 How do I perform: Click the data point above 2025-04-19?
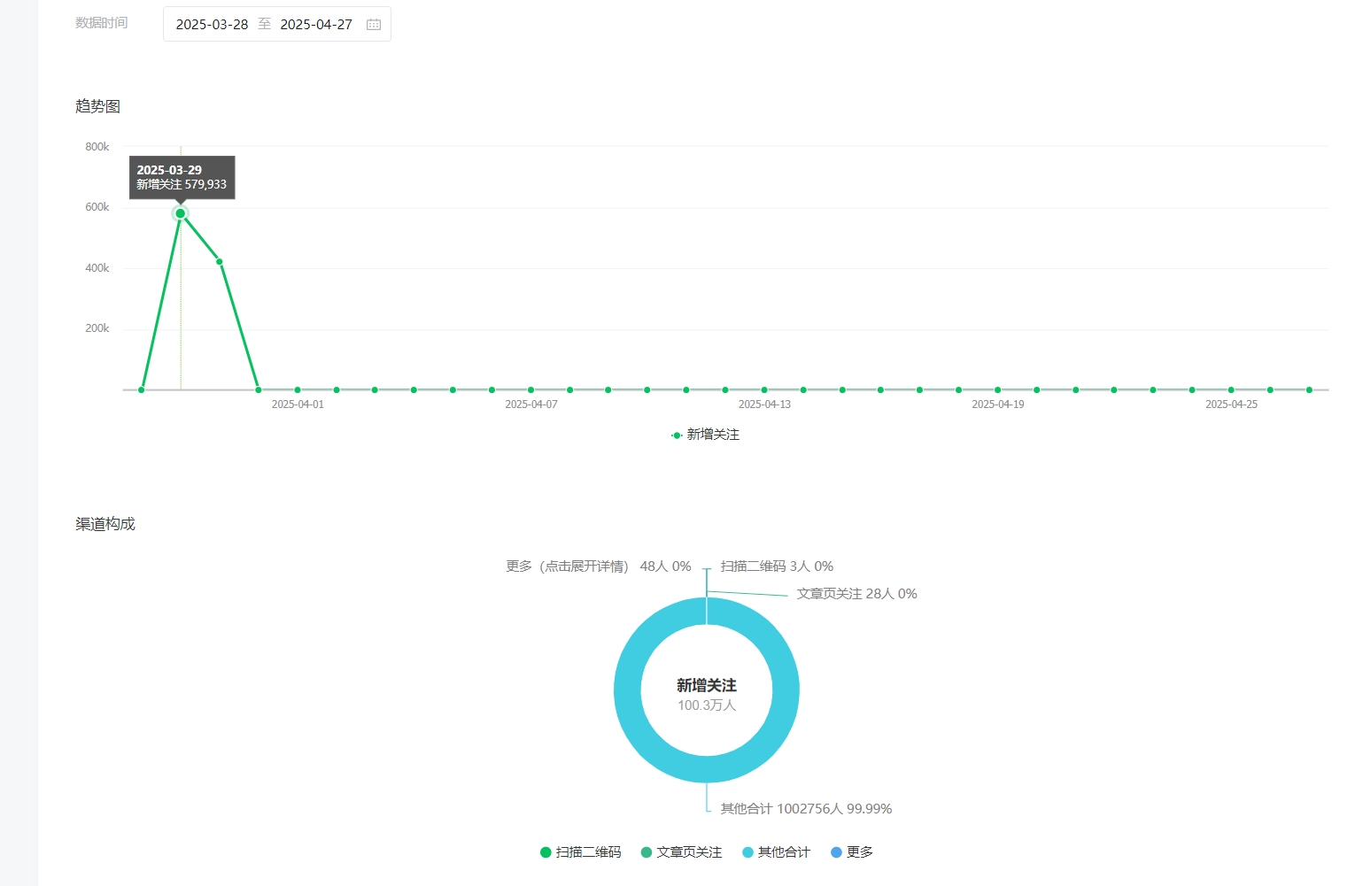tap(998, 389)
